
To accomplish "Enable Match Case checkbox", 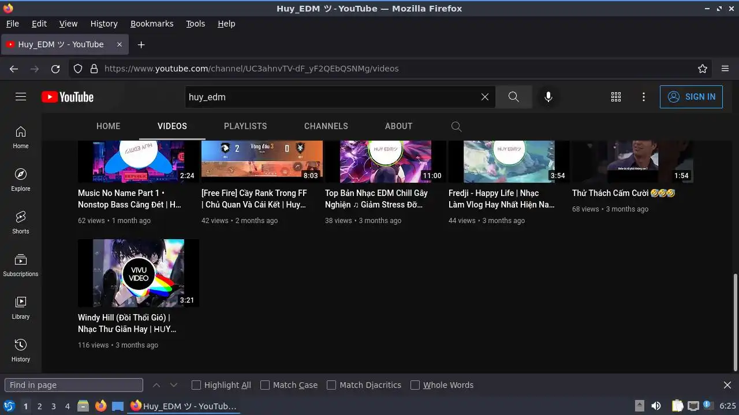I will click(265, 385).
